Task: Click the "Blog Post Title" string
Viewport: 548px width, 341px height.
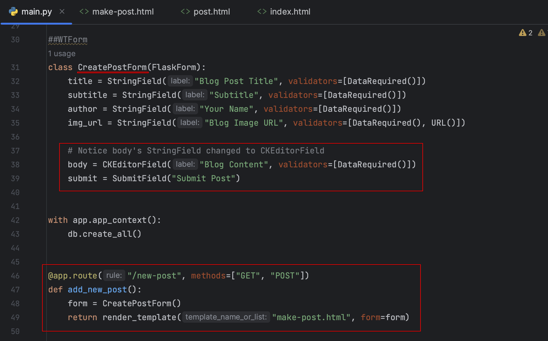Action: point(236,81)
